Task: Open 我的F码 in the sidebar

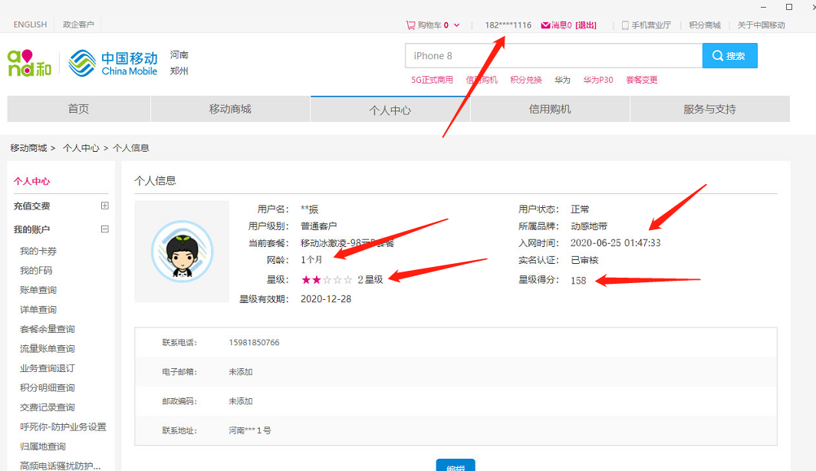Action: coord(36,270)
